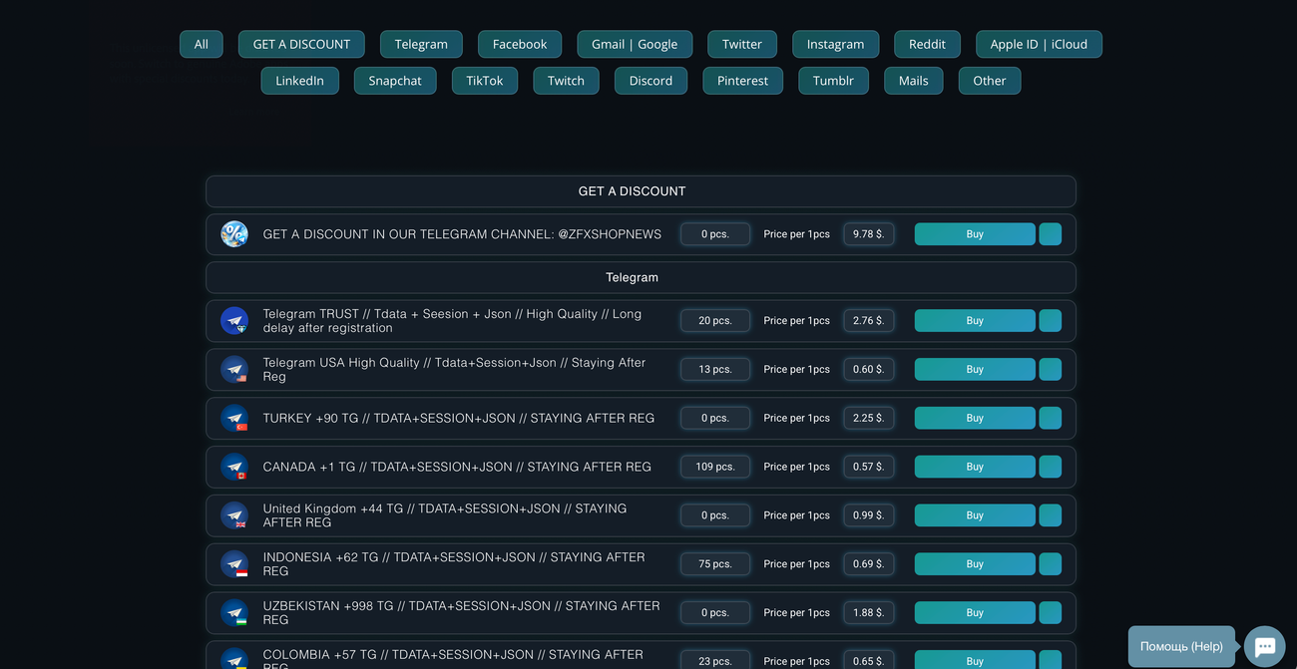Image resolution: width=1297 pixels, height=669 pixels.
Task: Show the Discord accounts category
Action: point(650,81)
